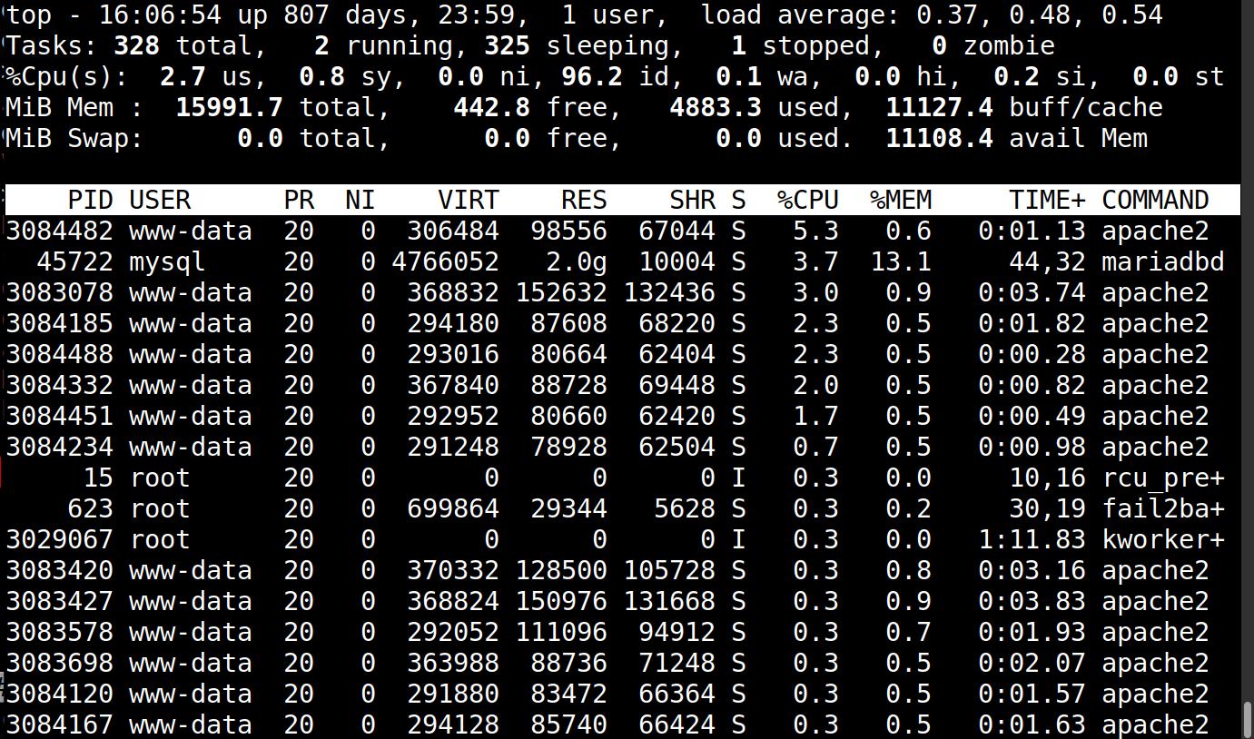Image resolution: width=1254 pixels, height=739 pixels.
Task: Select the mariadbd command name
Action: 1162,261
